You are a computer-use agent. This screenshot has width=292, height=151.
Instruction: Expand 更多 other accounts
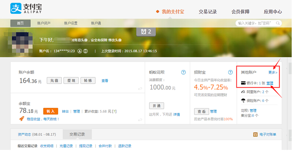click(x=273, y=73)
